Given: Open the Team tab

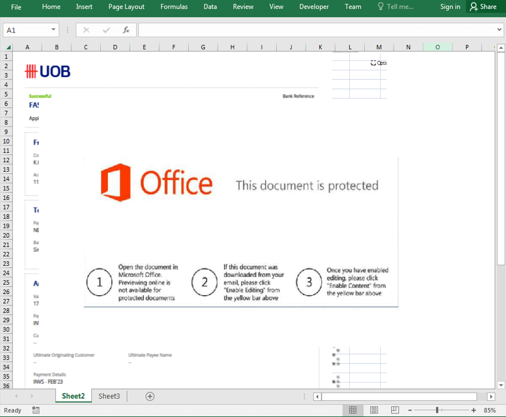Looking at the screenshot, I should [353, 7].
